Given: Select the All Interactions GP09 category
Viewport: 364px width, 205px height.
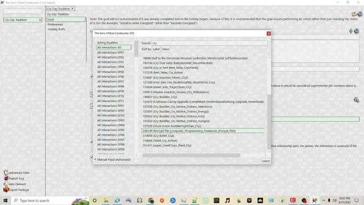Looking at the screenshot, I should point(110,149).
